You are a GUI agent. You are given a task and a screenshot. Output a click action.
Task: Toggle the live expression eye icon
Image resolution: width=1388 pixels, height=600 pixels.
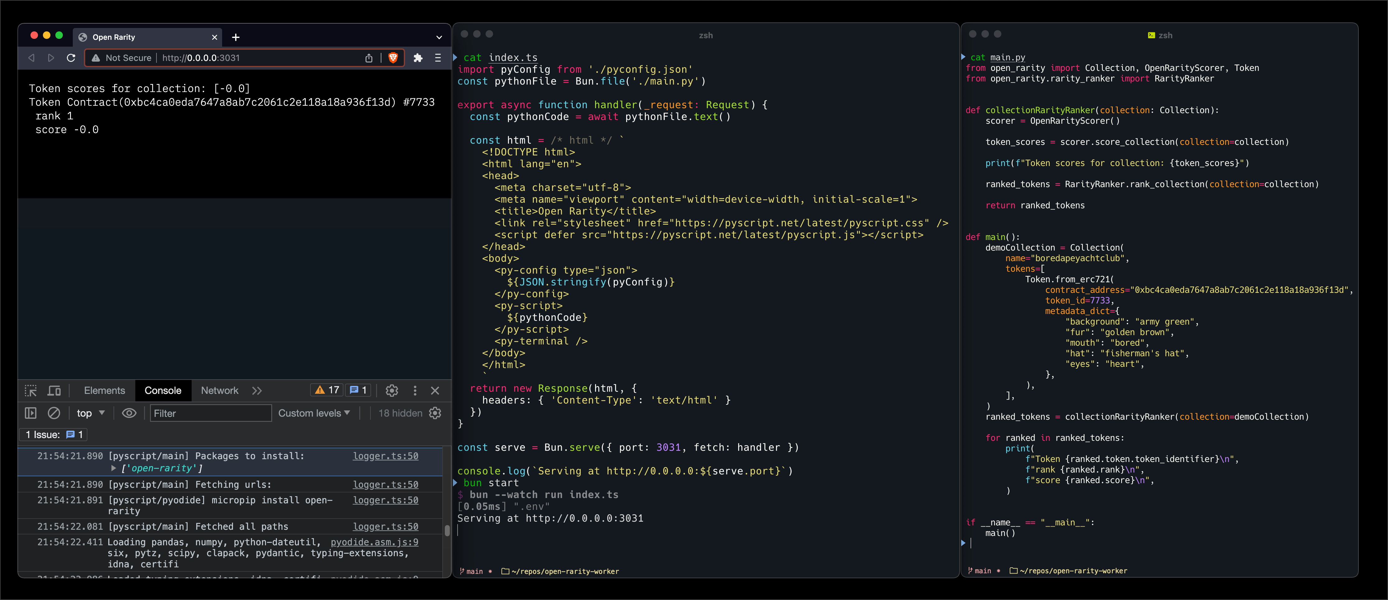click(x=129, y=413)
